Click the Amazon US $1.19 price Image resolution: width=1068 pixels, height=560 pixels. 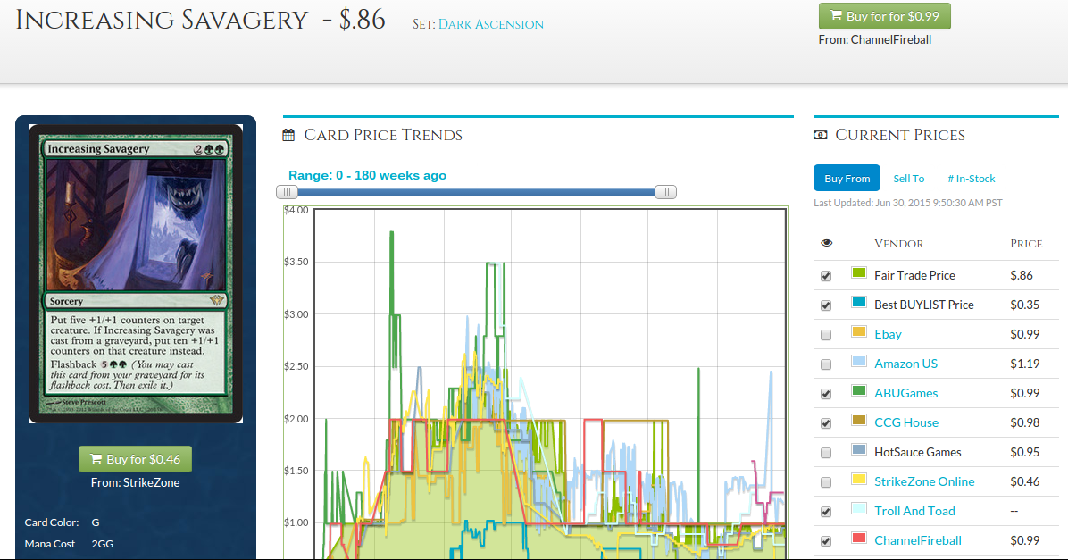tap(1024, 364)
